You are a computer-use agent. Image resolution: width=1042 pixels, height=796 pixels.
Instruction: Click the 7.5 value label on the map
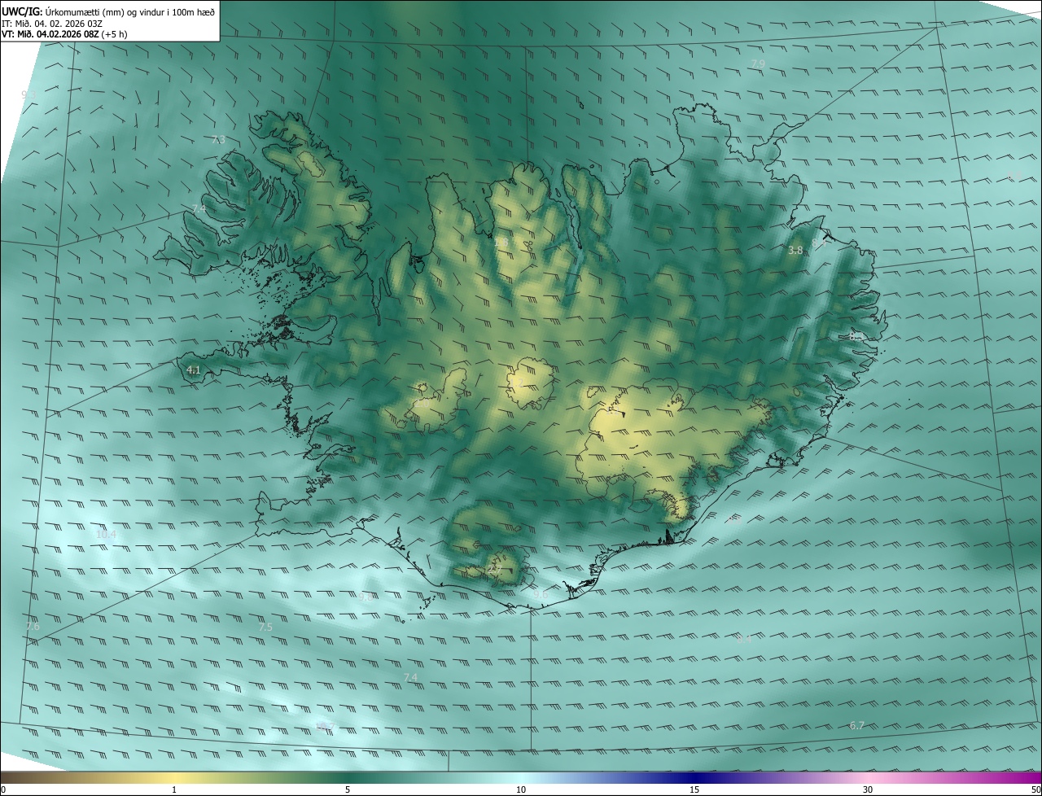(265, 628)
